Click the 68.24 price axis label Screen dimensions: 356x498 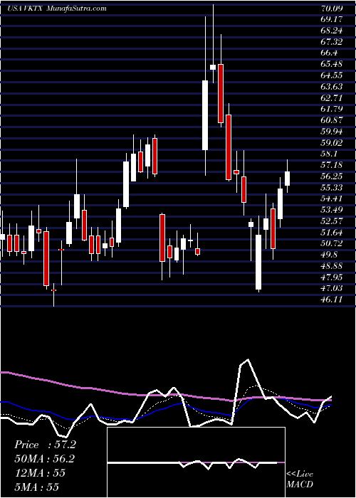tap(332, 31)
